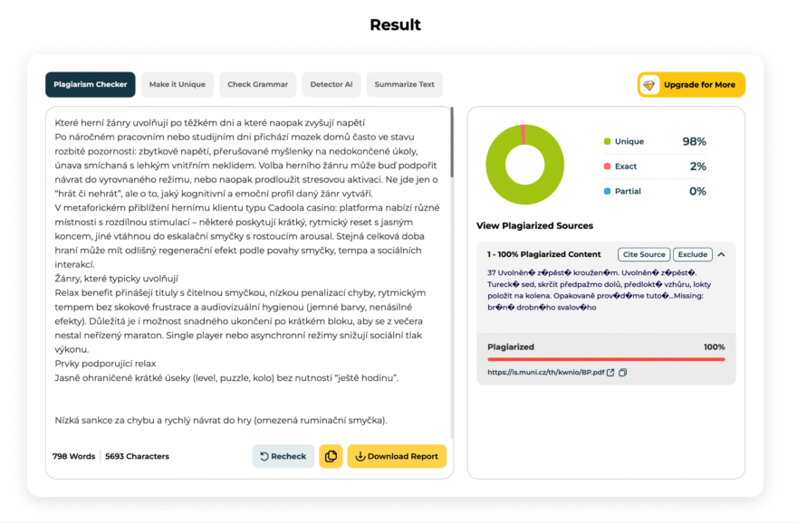Select the Check Grammar tab
The height and width of the screenshot is (523, 797).
pyautogui.click(x=258, y=85)
